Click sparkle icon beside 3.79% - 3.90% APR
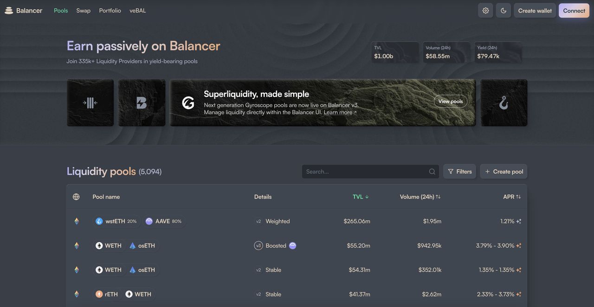Screen dimensions: 594x307 tap(519, 246)
